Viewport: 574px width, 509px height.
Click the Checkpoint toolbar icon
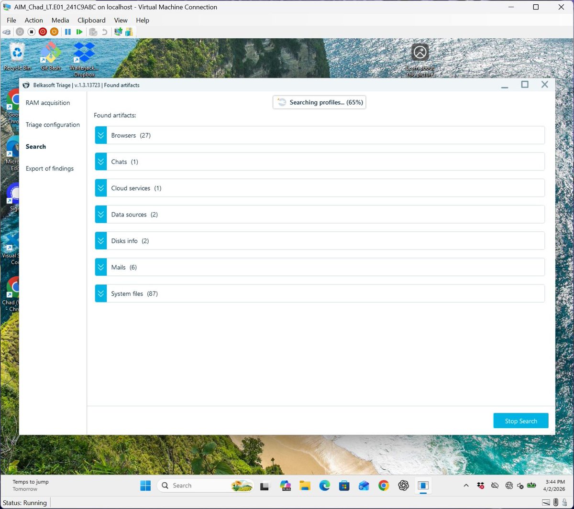(93, 32)
